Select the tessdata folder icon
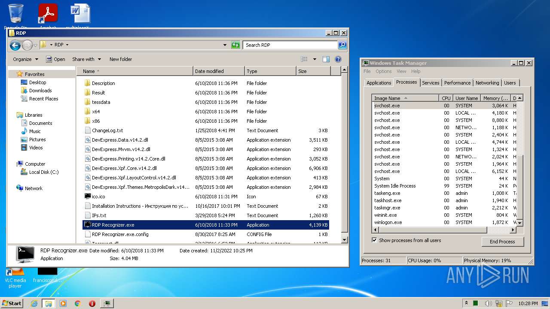The height and width of the screenshot is (309, 550). [x=87, y=102]
